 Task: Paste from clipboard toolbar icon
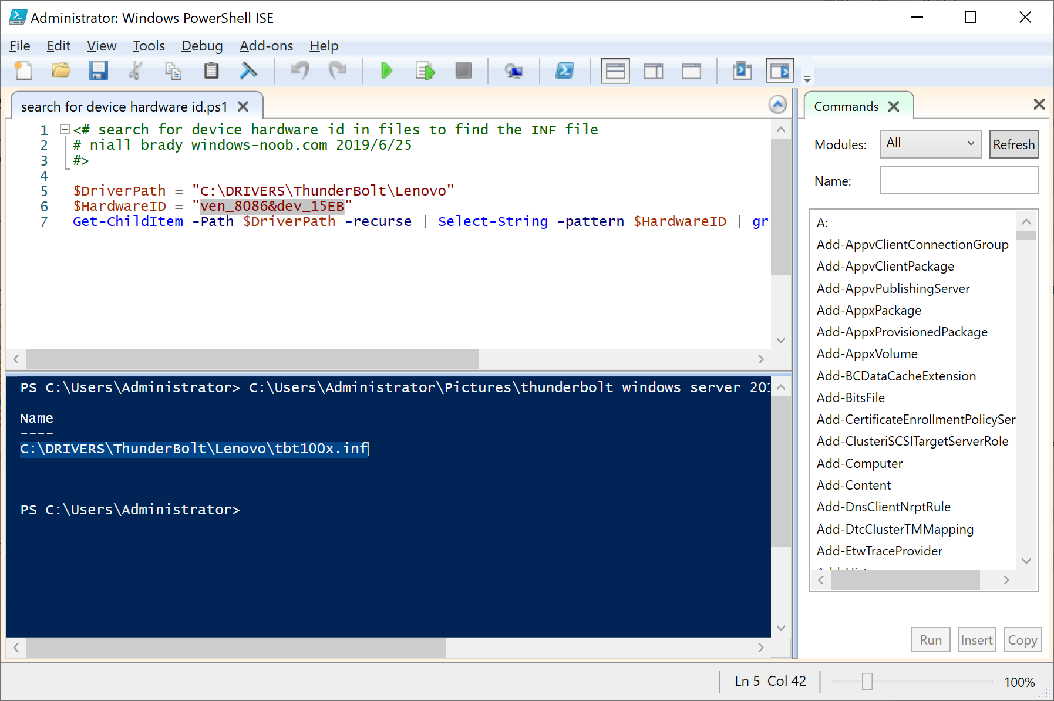pyautogui.click(x=211, y=71)
